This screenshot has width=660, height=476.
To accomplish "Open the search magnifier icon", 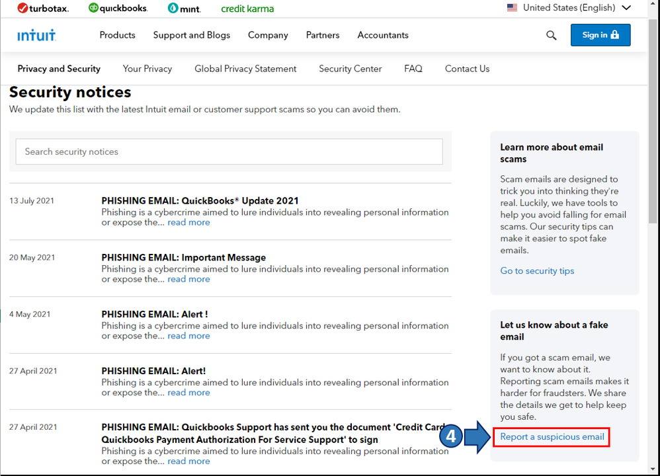I will click(x=551, y=35).
